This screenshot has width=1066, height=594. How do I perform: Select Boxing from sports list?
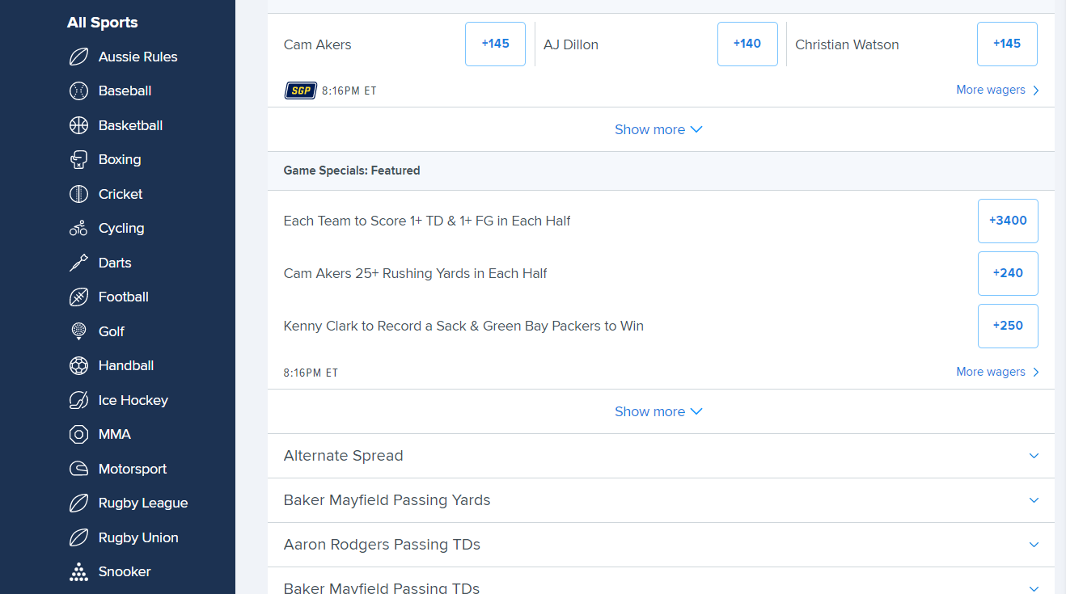[120, 159]
